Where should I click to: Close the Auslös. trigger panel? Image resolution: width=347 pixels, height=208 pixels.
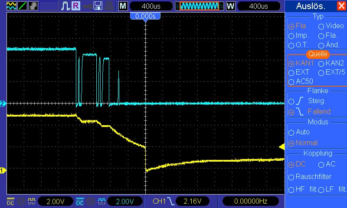(341, 6)
